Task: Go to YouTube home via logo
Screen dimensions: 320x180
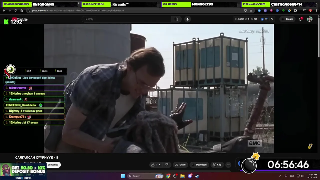Action: 20,19
